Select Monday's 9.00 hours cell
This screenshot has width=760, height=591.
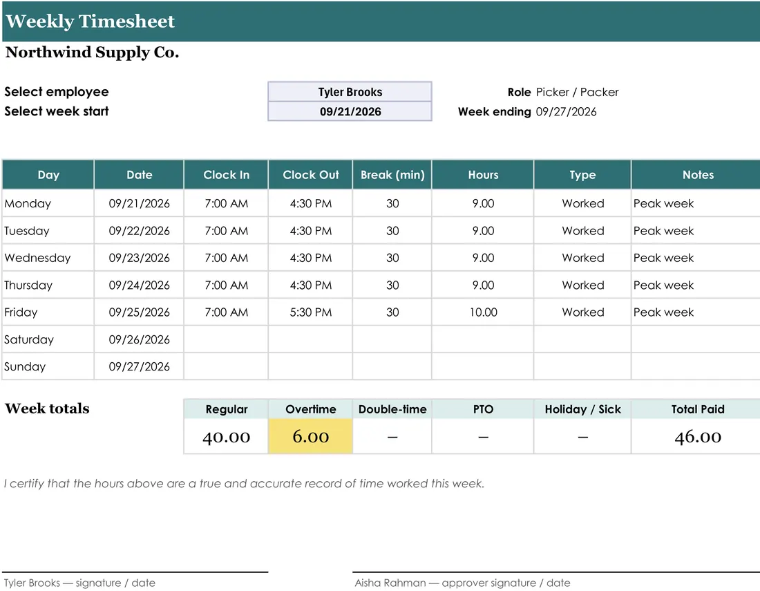(483, 203)
